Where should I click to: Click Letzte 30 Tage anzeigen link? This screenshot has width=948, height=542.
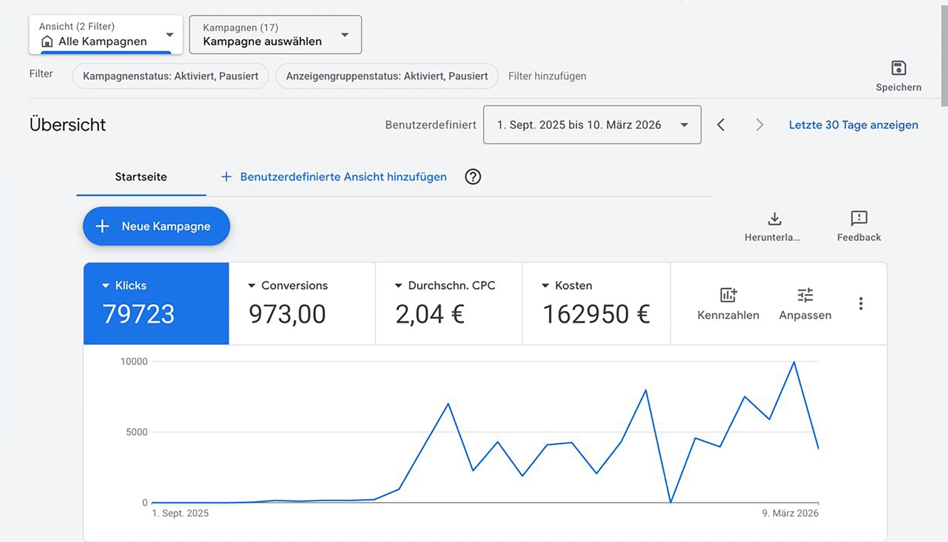click(853, 125)
